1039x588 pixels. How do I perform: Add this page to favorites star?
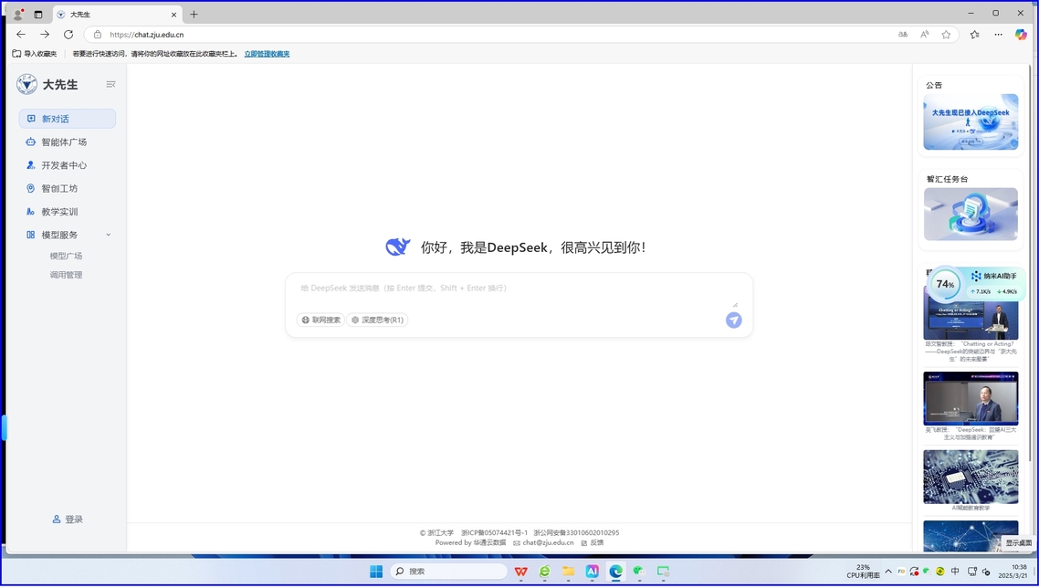coord(946,35)
